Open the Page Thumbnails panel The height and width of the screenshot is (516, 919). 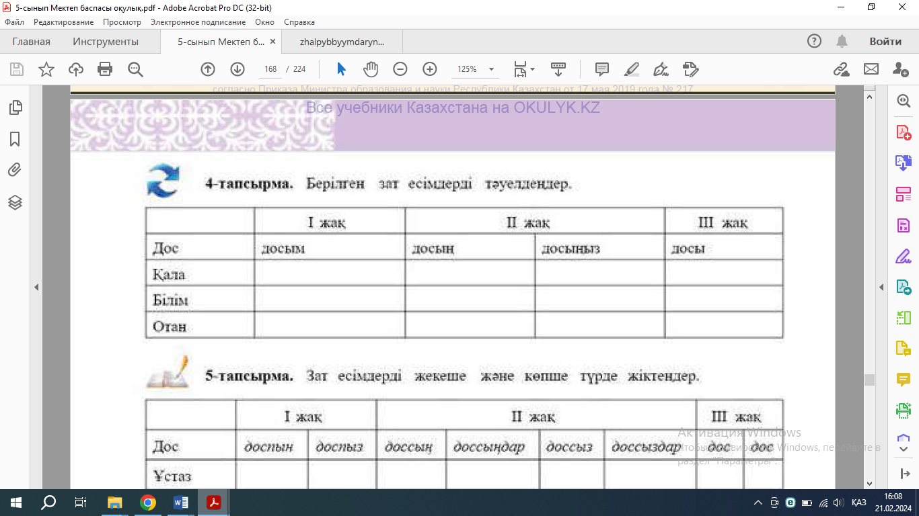click(x=15, y=107)
